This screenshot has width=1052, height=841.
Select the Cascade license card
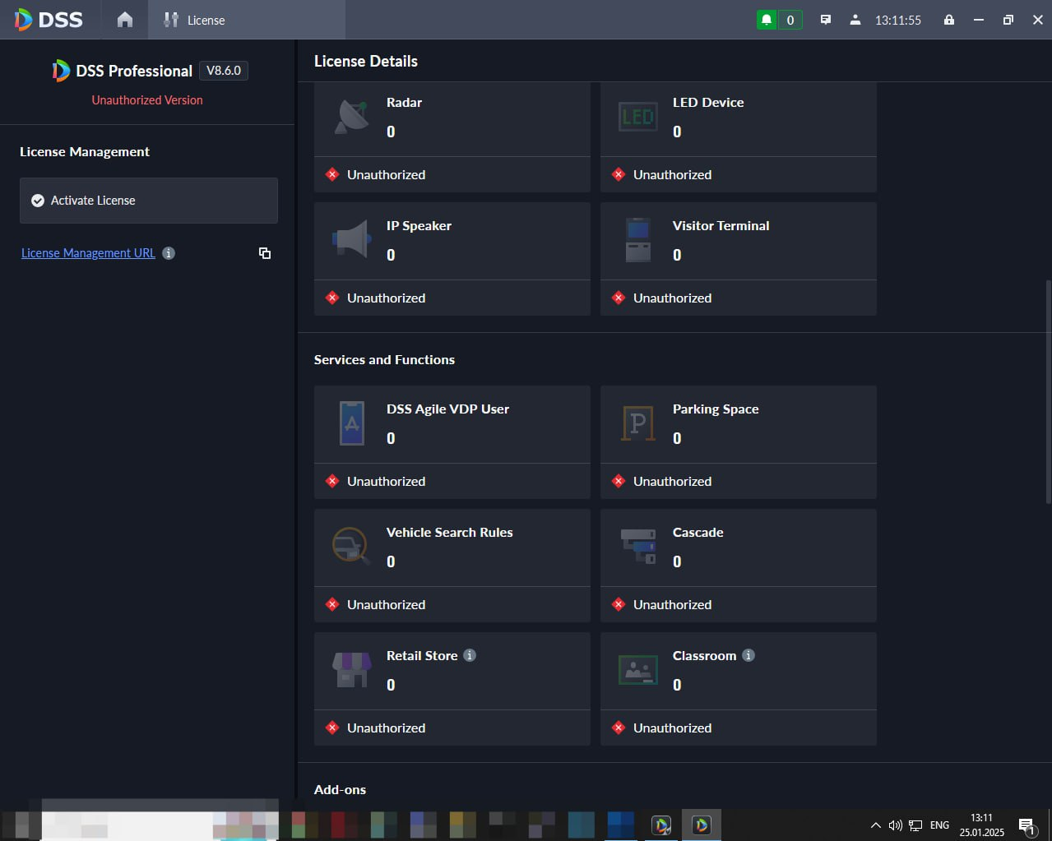(x=739, y=566)
